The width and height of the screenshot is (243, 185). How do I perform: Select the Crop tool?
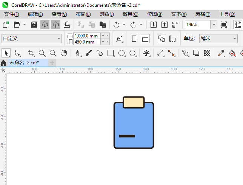(x=31, y=53)
